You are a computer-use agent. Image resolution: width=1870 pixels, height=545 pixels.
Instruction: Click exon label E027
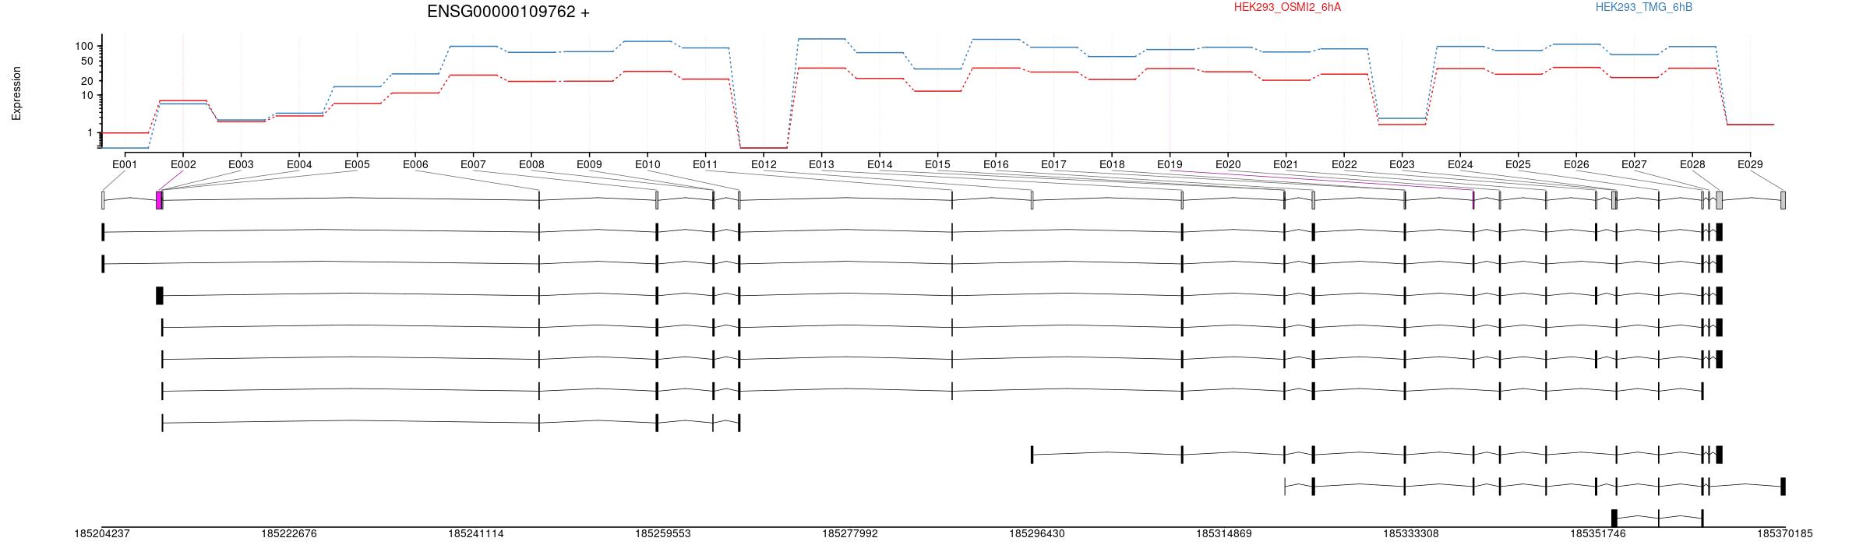coord(1634,164)
